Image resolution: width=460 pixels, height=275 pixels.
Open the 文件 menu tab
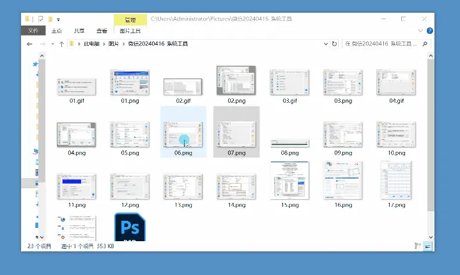[x=33, y=31]
